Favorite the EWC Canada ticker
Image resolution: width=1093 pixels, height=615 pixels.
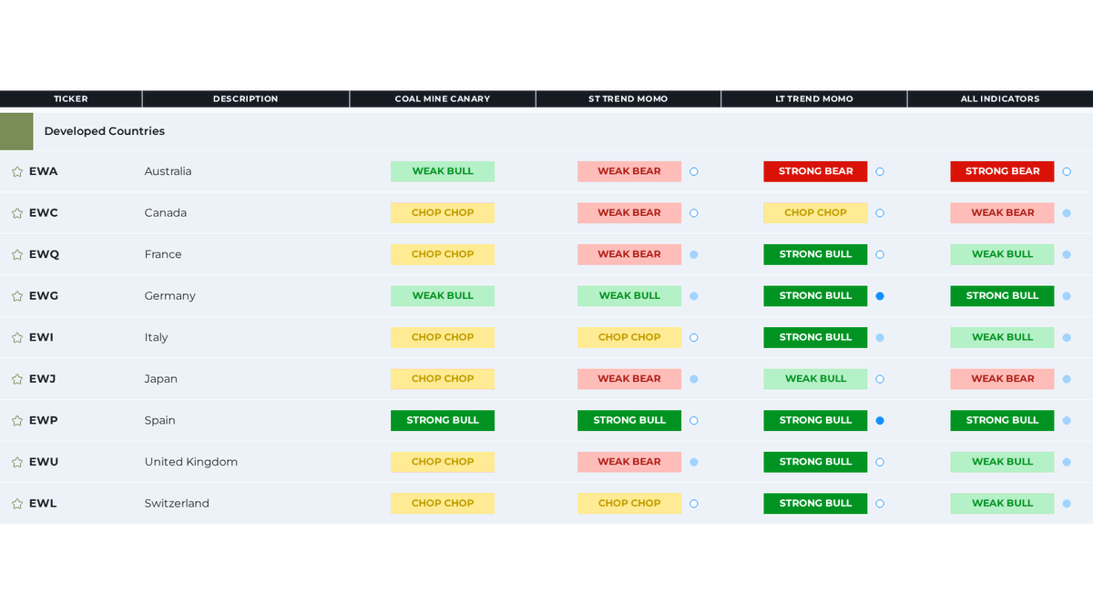[x=16, y=212]
